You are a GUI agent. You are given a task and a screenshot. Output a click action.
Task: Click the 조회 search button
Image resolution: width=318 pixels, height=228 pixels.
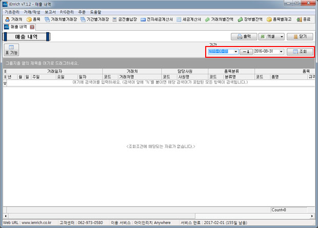point(300,52)
